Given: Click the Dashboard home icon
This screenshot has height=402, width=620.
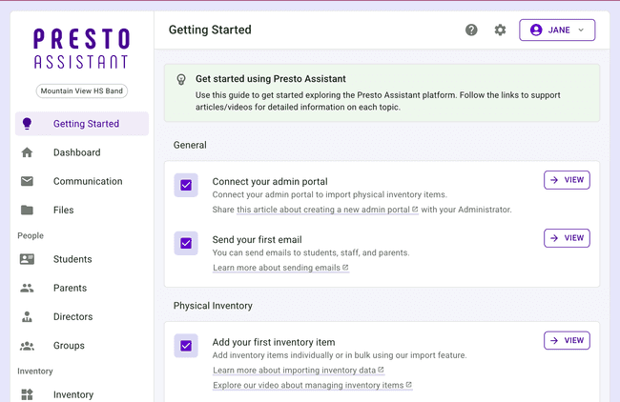Looking at the screenshot, I should [27, 152].
